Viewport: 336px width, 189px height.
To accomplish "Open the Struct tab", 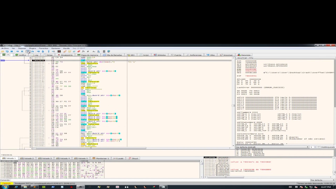I will tap(133, 159).
